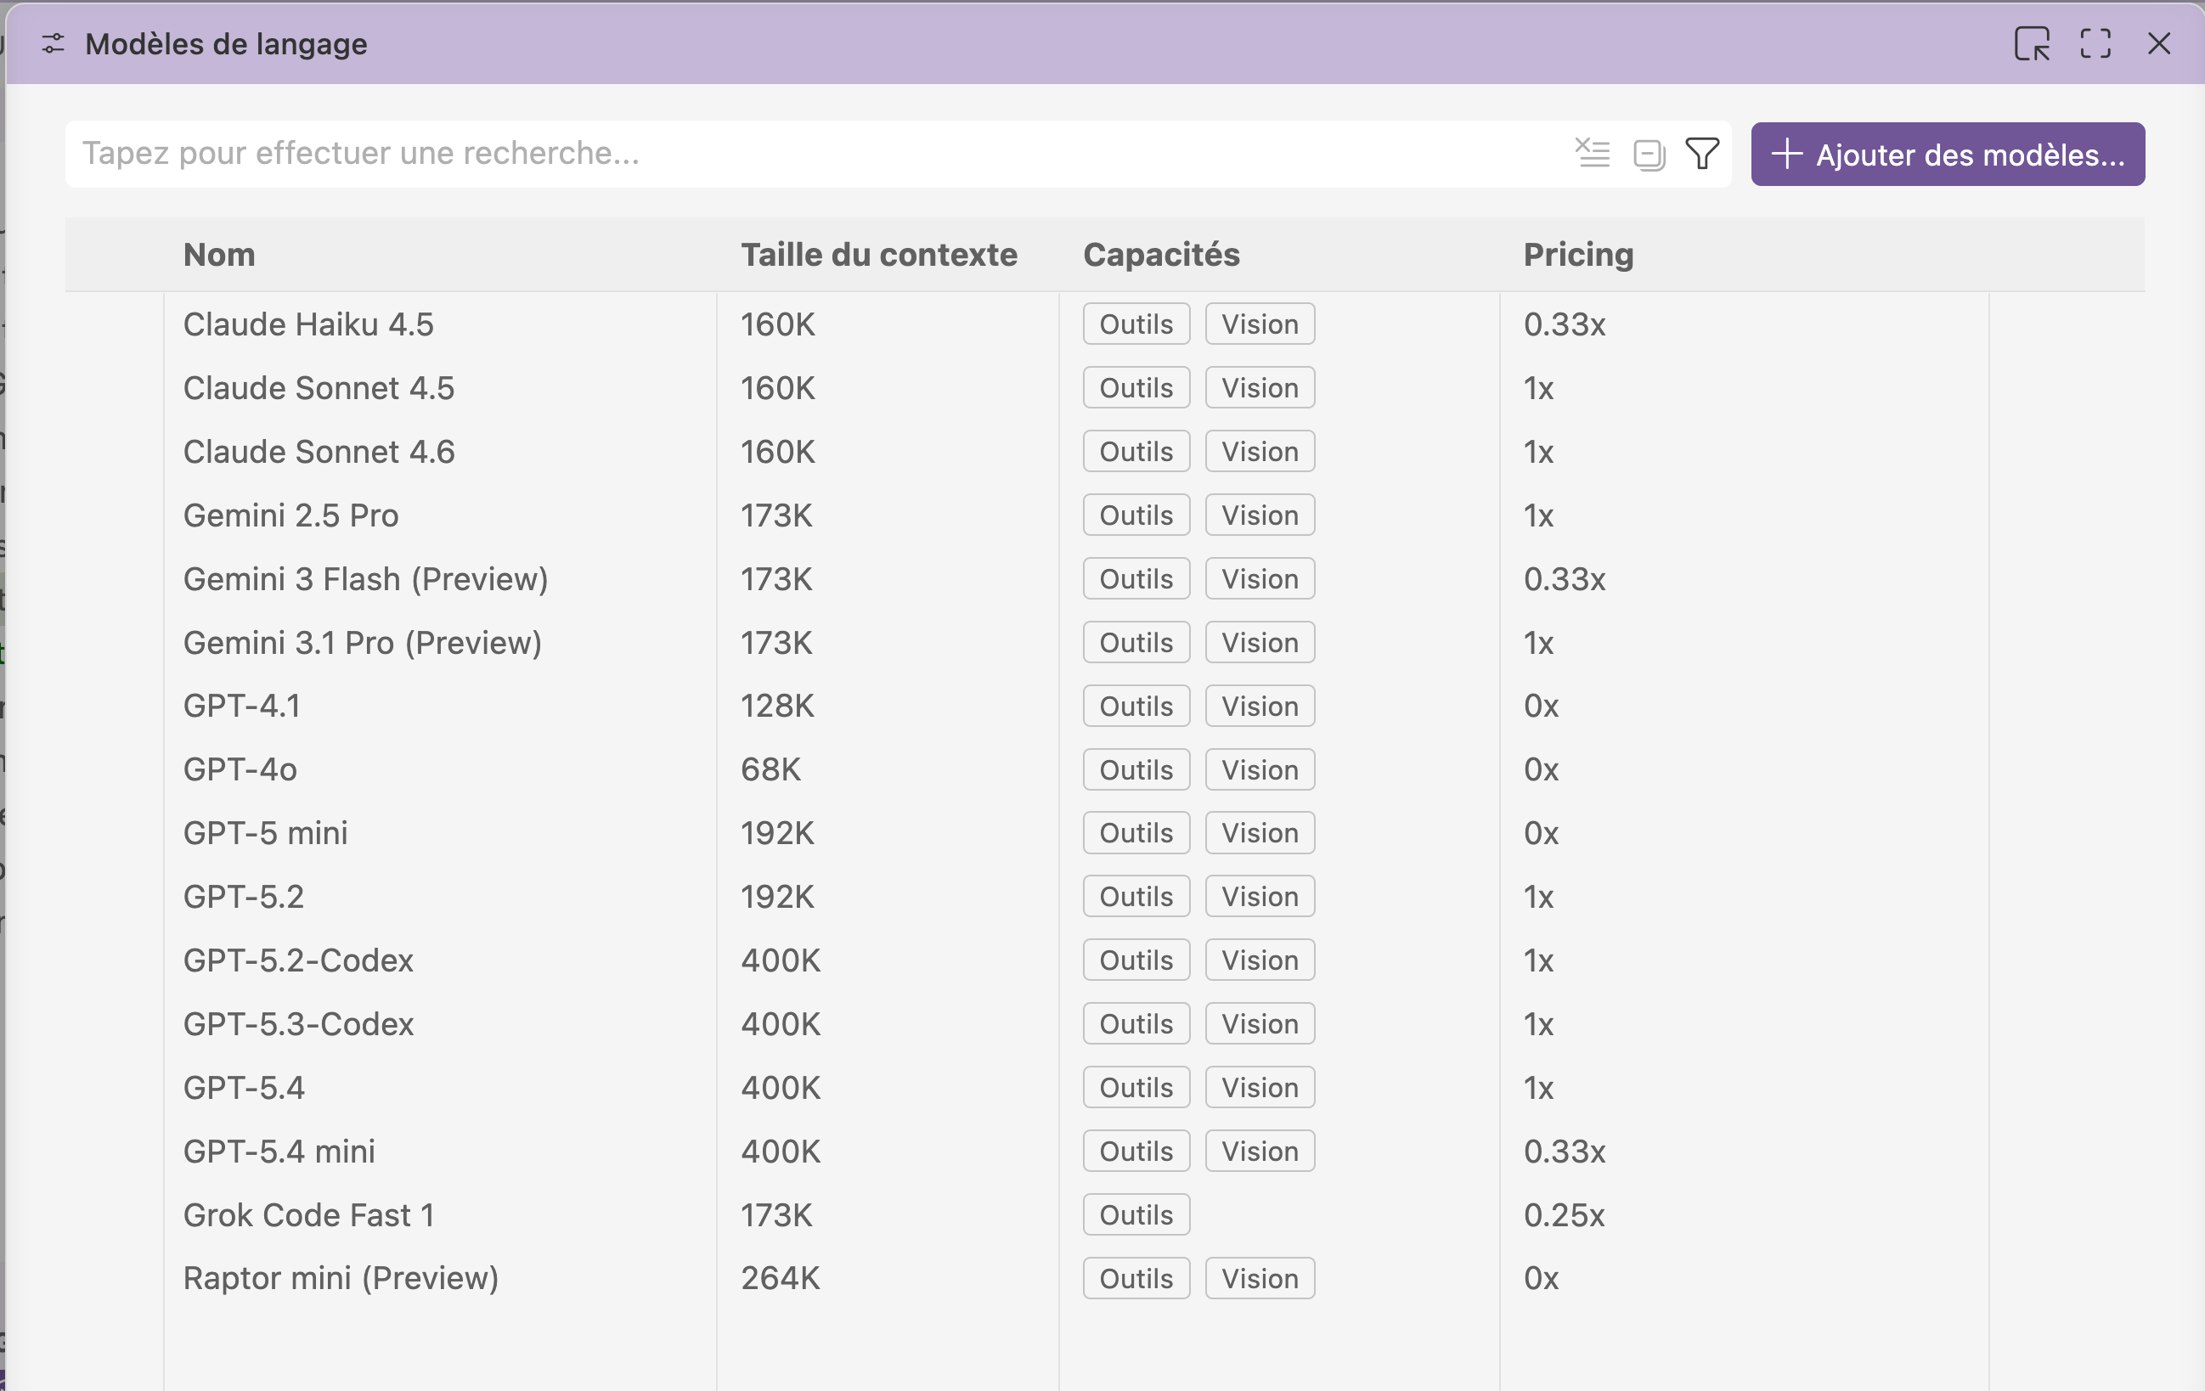Viewport: 2205px width, 1391px height.
Task: Click the 160K context size for Claude Haiku 4.5
Action: (x=777, y=324)
